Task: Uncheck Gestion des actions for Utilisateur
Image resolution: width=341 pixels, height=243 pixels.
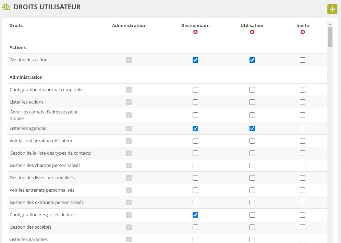Action: click(252, 60)
